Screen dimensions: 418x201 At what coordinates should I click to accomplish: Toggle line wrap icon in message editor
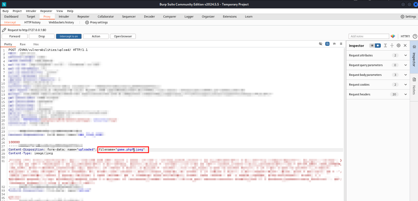pyautogui.click(x=328, y=44)
